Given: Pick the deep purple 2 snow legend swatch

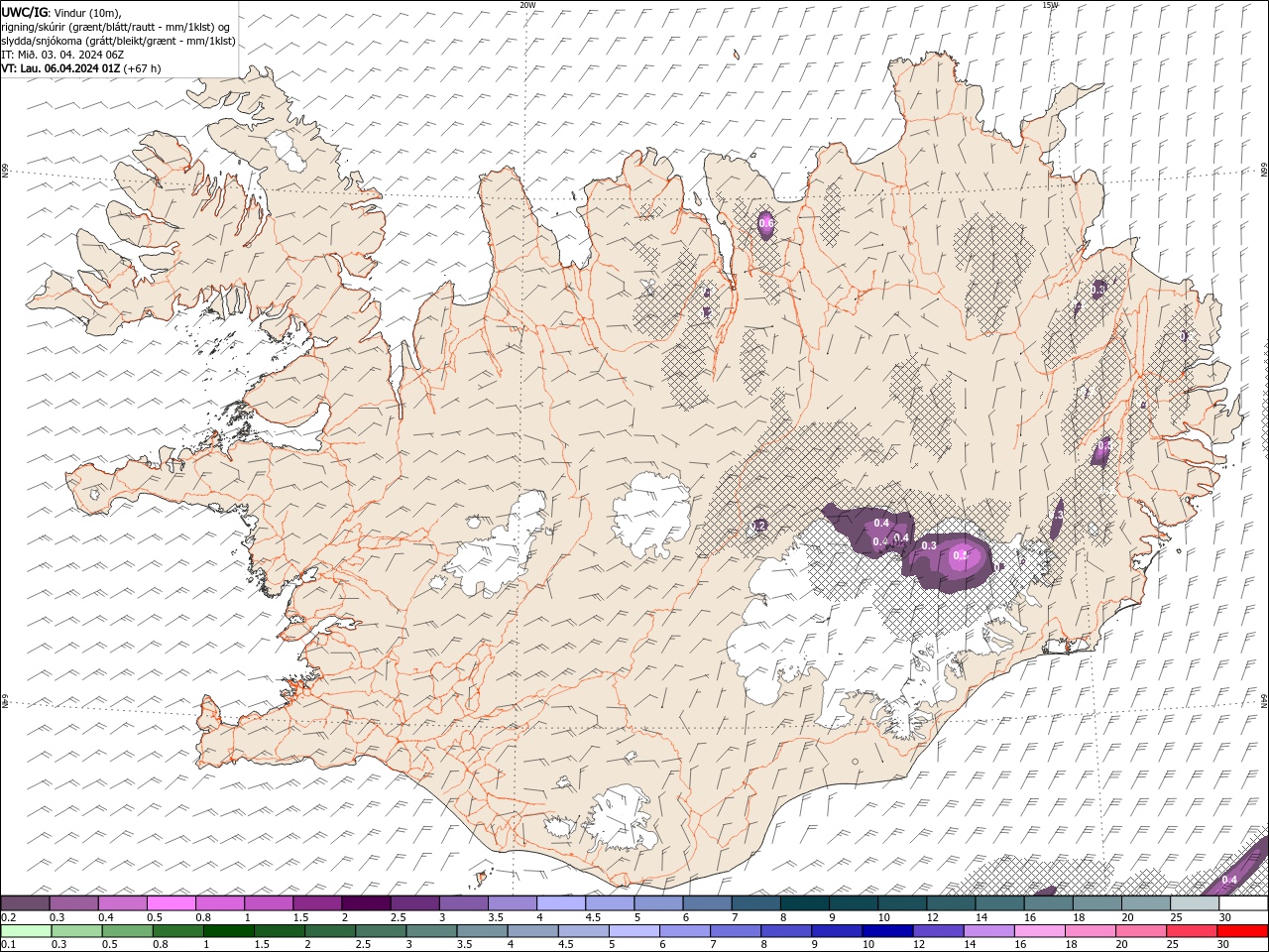Looking at the screenshot, I should click(x=365, y=903).
